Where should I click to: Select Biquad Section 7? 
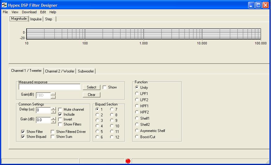[112, 109]
